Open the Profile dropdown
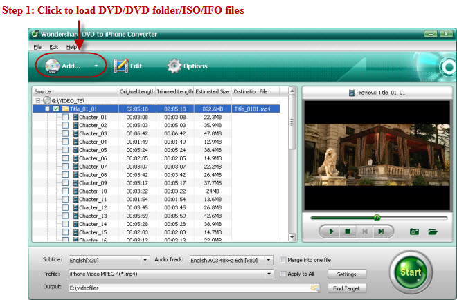The width and height of the screenshot is (457, 300). [x=269, y=274]
